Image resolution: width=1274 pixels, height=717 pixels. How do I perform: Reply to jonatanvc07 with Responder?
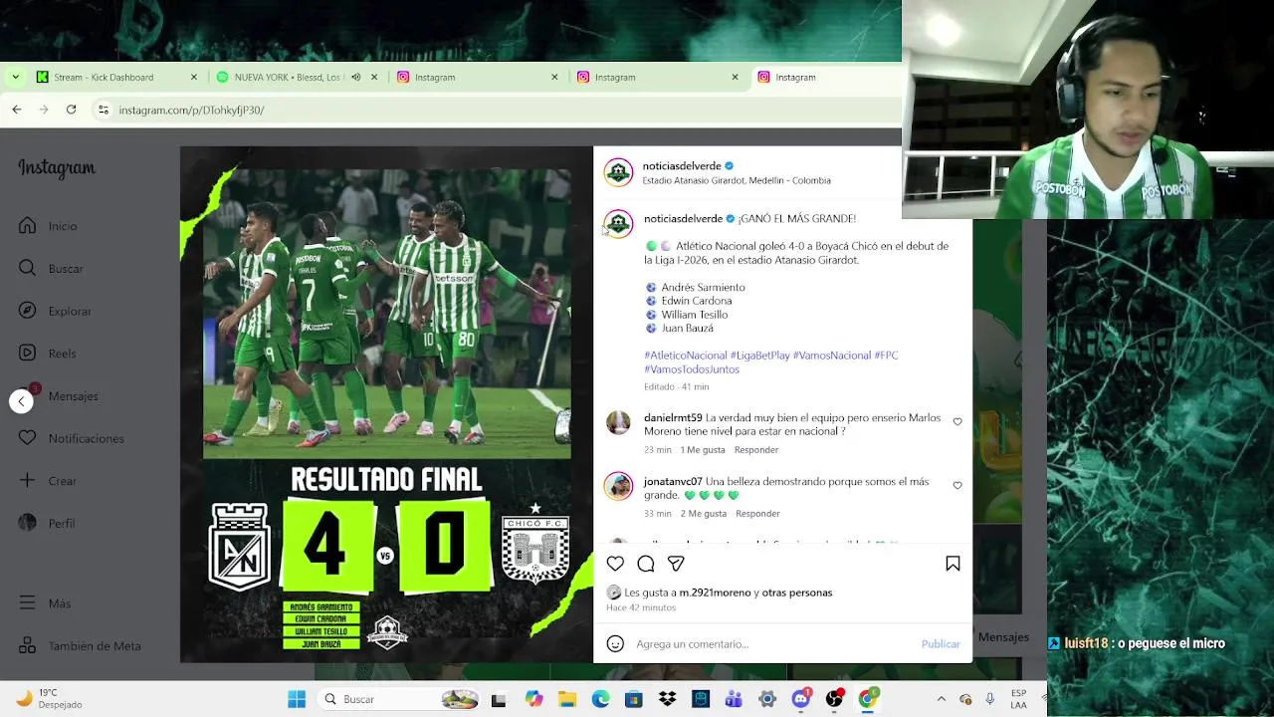coord(757,514)
